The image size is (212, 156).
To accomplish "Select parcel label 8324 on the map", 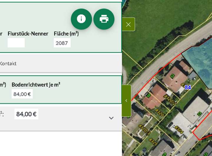I will click(179, 130).
